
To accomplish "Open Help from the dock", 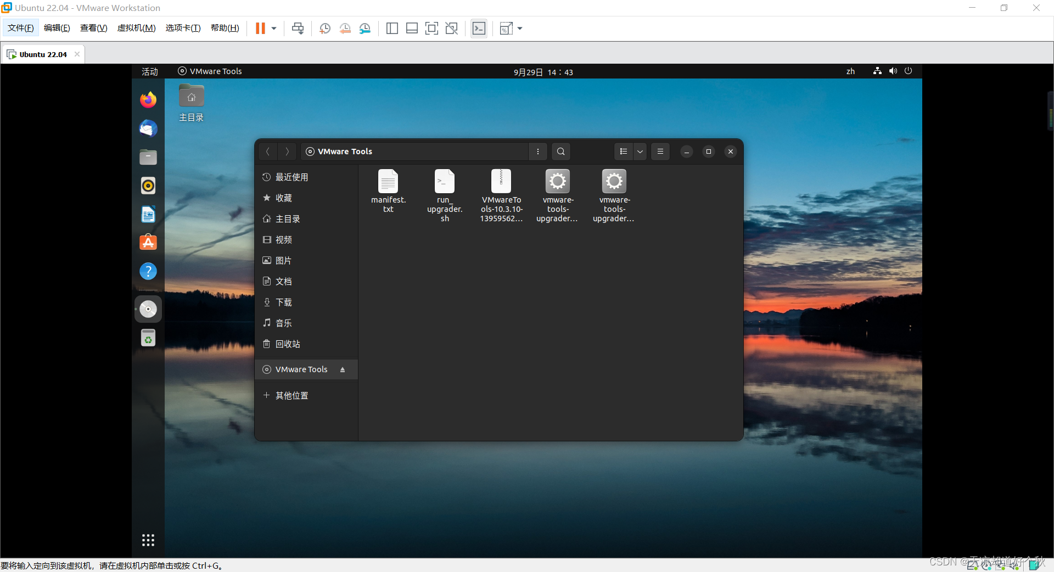I will [x=148, y=271].
